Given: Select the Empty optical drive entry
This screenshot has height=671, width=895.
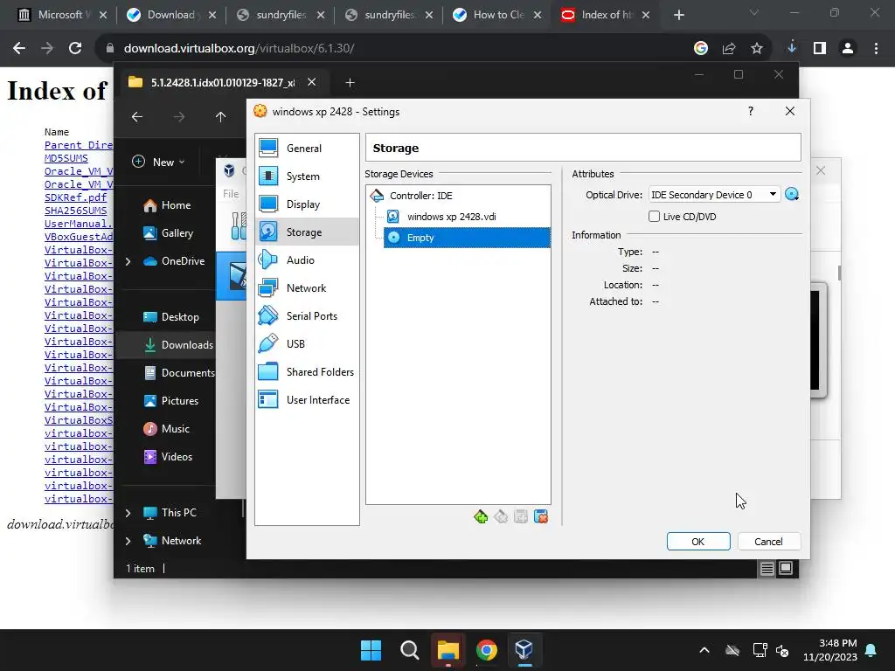Looking at the screenshot, I should click(467, 238).
